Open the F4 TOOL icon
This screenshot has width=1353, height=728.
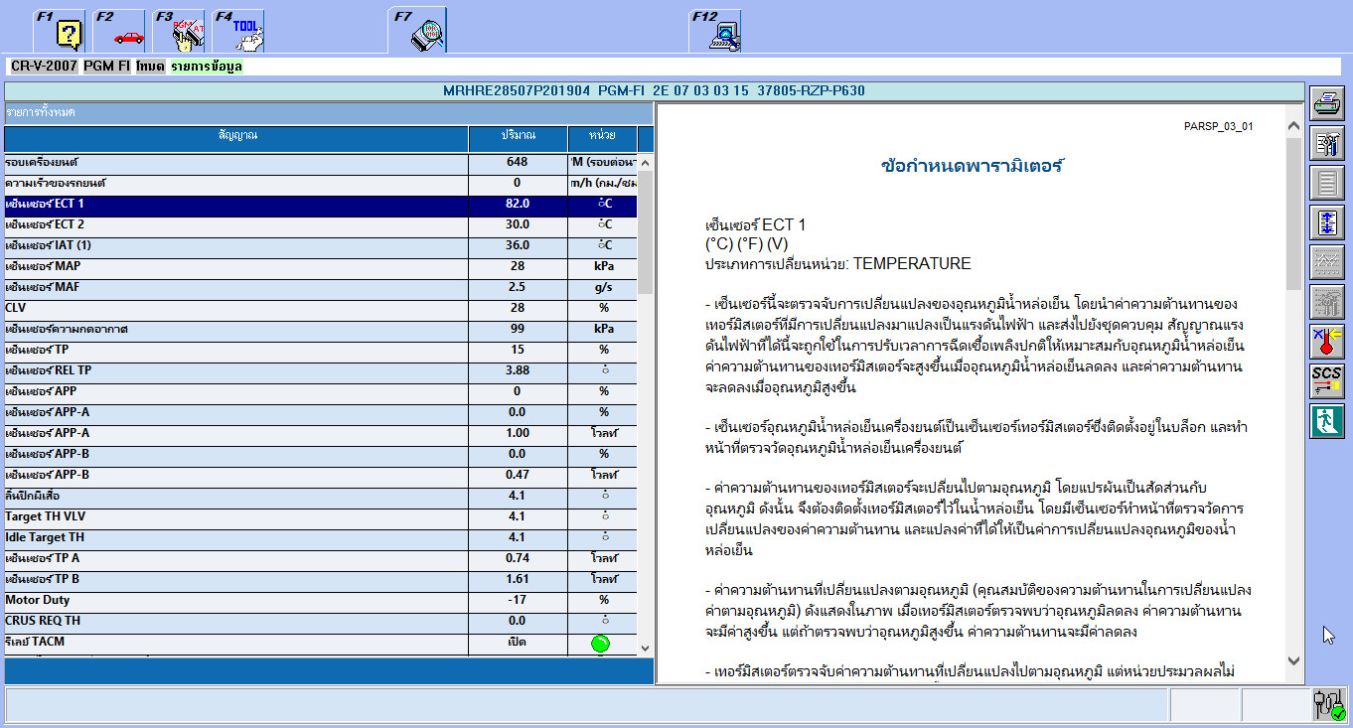coord(238,31)
